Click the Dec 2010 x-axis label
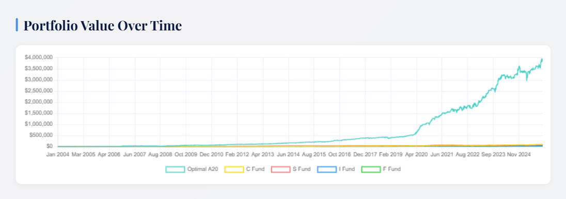566x199 pixels. point(212,154)
